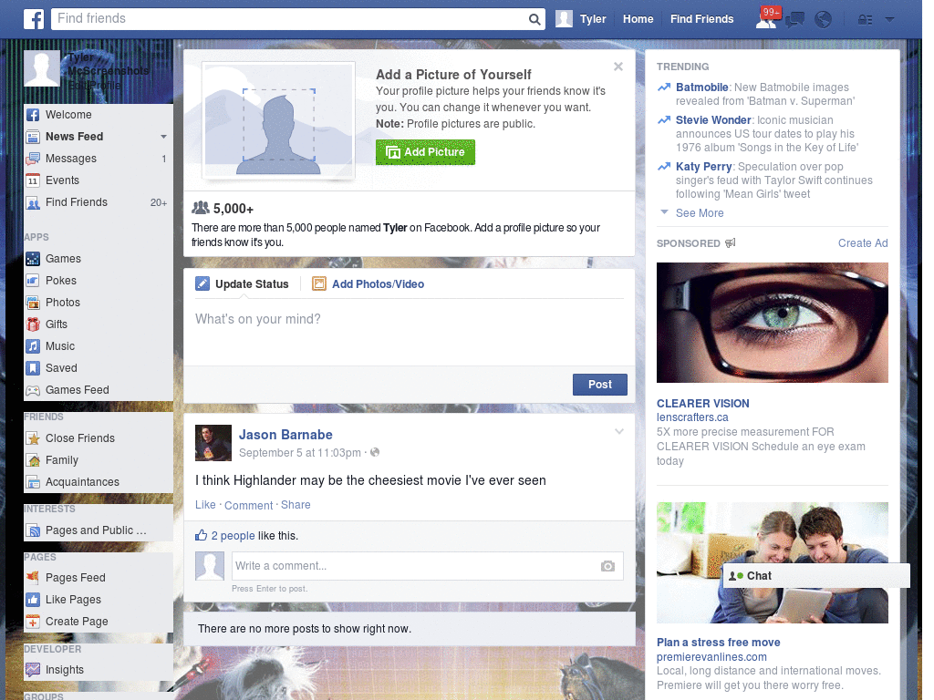Go to Home in top bar
This screenshot has width=934, height=700.
click(x=638, y=19)
